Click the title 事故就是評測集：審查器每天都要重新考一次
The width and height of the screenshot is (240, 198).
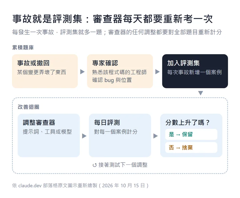[112, 19]
